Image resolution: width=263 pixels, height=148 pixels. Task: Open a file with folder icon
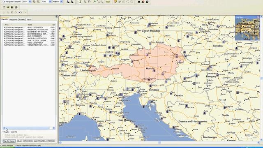point(8,7)
